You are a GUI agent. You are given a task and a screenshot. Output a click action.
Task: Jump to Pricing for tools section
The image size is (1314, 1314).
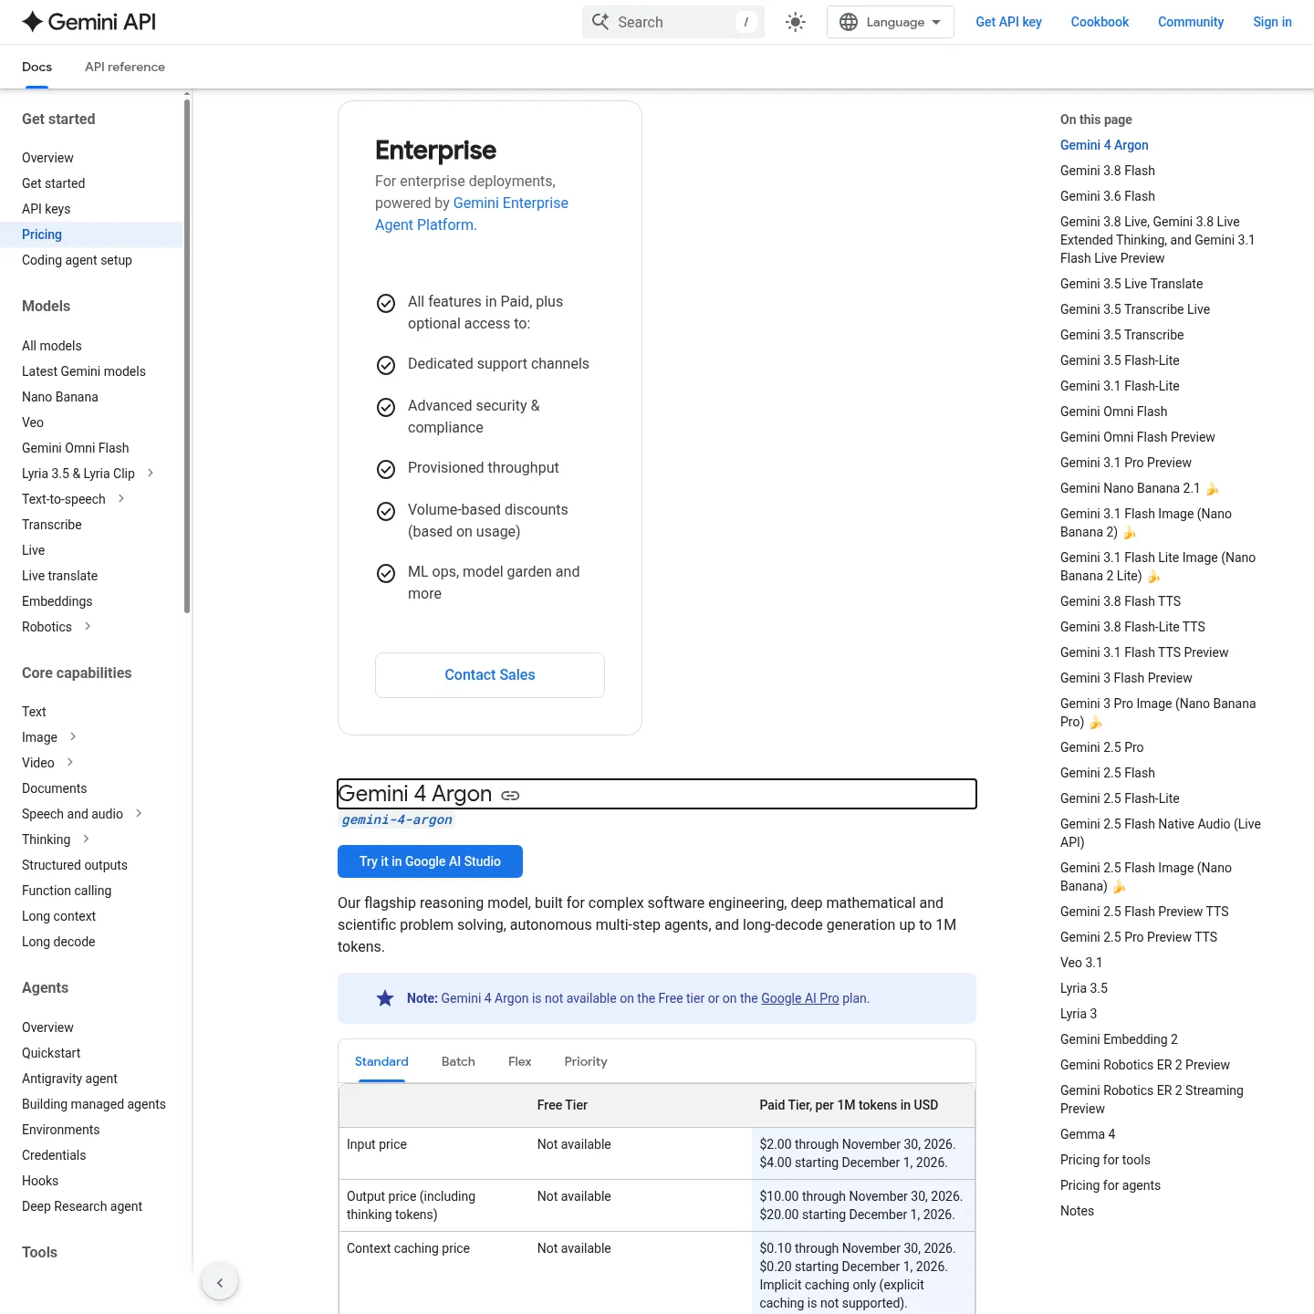(x=1105, y=1160)
